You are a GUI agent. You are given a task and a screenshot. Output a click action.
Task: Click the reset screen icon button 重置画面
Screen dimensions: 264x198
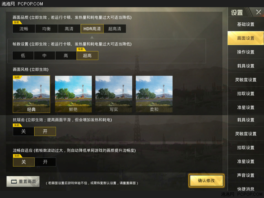point(23,181)
